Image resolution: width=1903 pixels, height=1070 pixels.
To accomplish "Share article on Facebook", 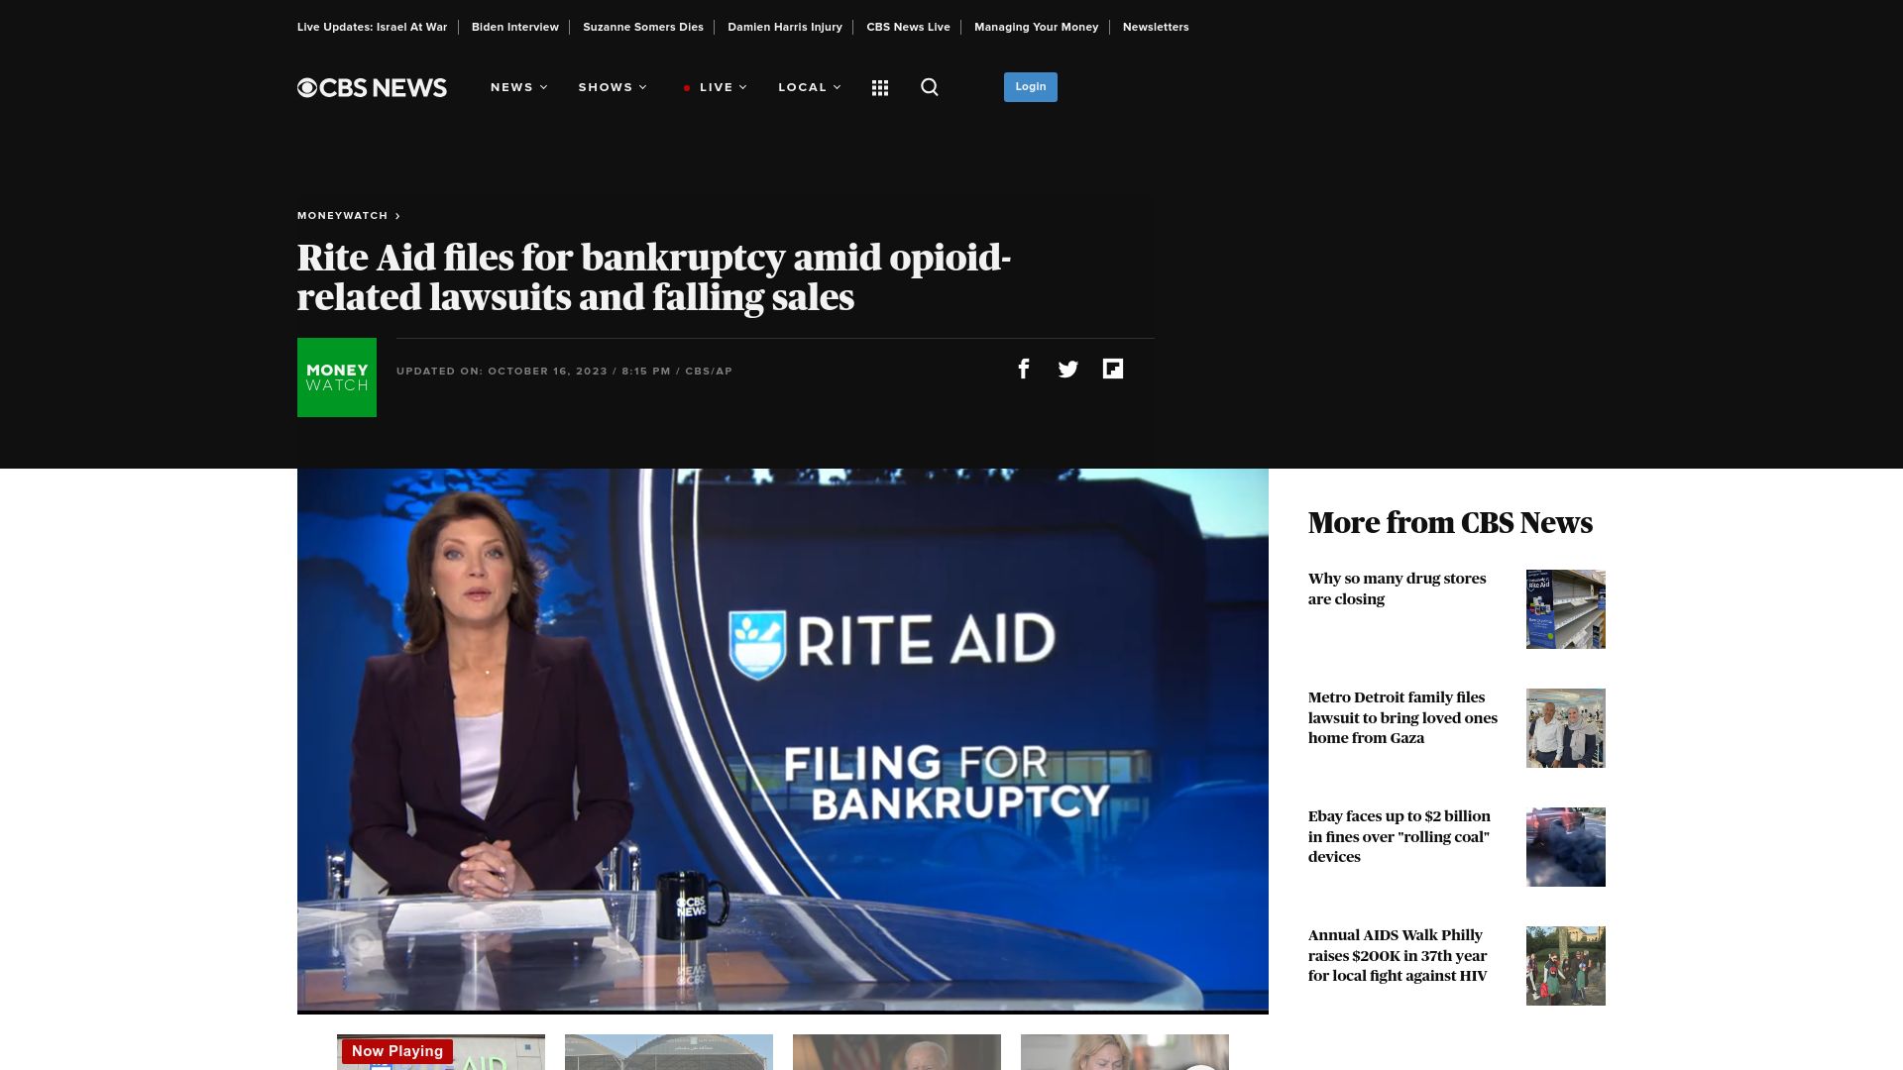I will 1024,369.
